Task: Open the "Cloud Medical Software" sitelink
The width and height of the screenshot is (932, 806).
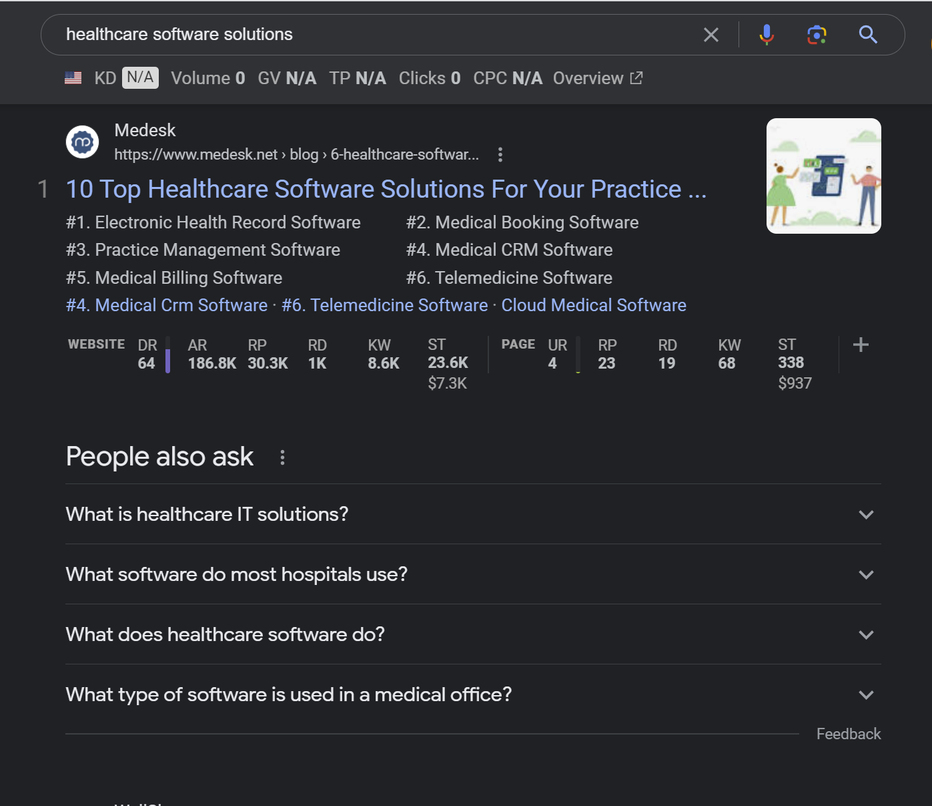Action: pyautogui.click(x=594, y=305)
